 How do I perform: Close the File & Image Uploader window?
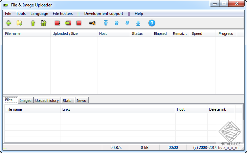tap(237, 4)
